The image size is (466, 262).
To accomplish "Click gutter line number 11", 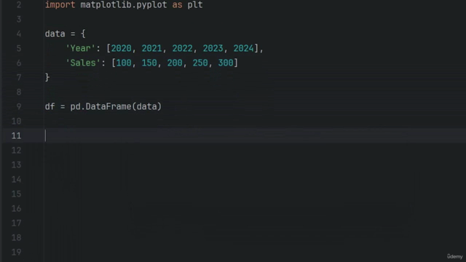I will tap(16, 136).
